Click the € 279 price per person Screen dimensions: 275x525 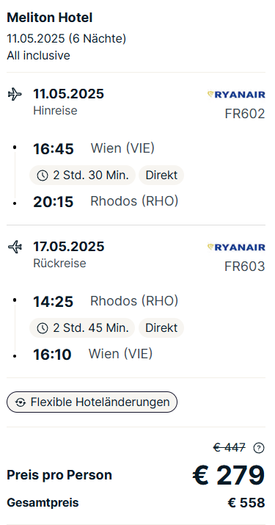229,475
